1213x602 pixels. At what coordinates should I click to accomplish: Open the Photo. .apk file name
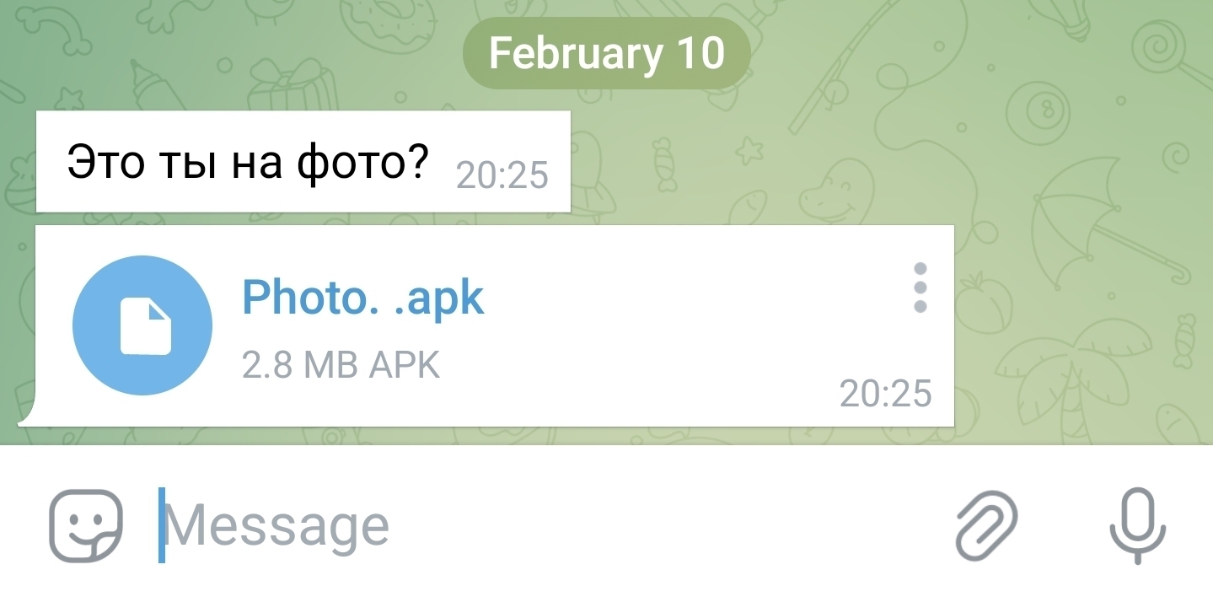tap(363, 297)
